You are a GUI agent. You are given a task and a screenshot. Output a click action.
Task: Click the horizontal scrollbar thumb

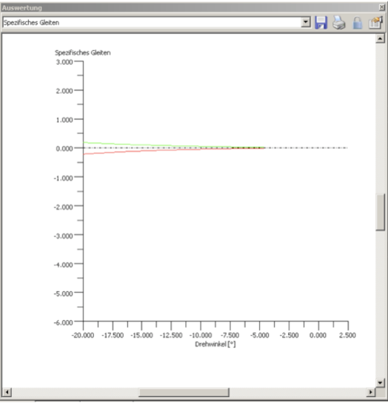[x=184, y=392]
